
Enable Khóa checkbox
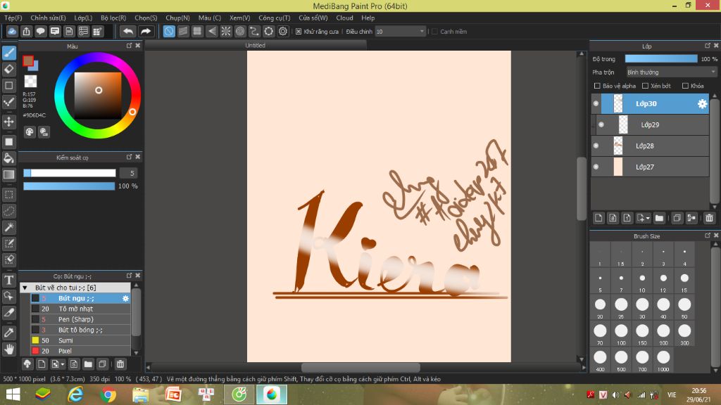click(x=685, y=86)
